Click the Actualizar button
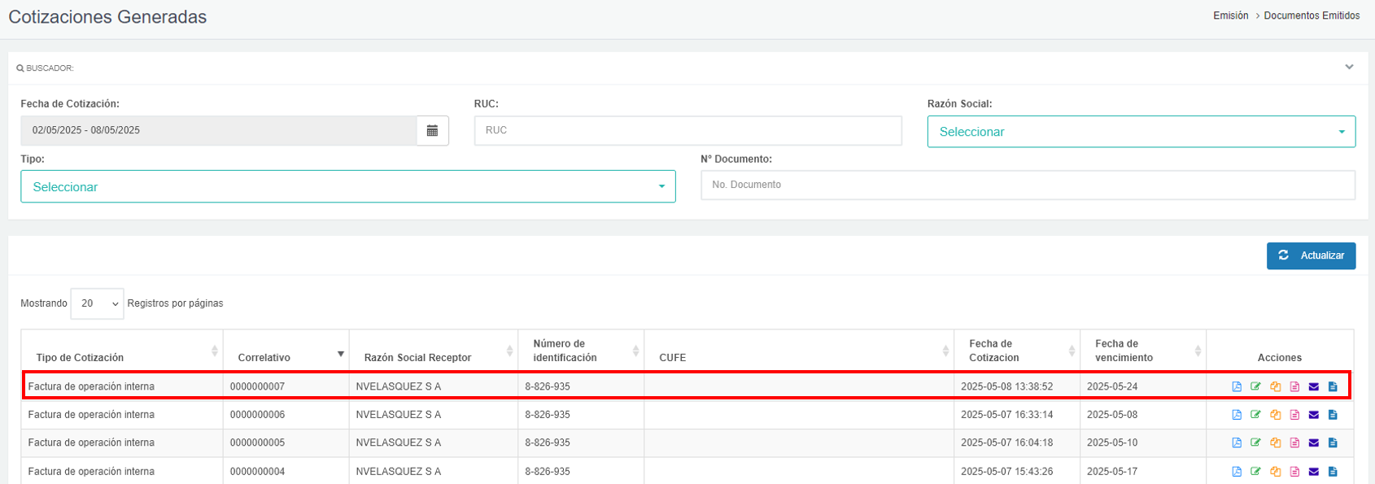The height and width of the screenshot is (484, 1375). (x=1311, y=255)
